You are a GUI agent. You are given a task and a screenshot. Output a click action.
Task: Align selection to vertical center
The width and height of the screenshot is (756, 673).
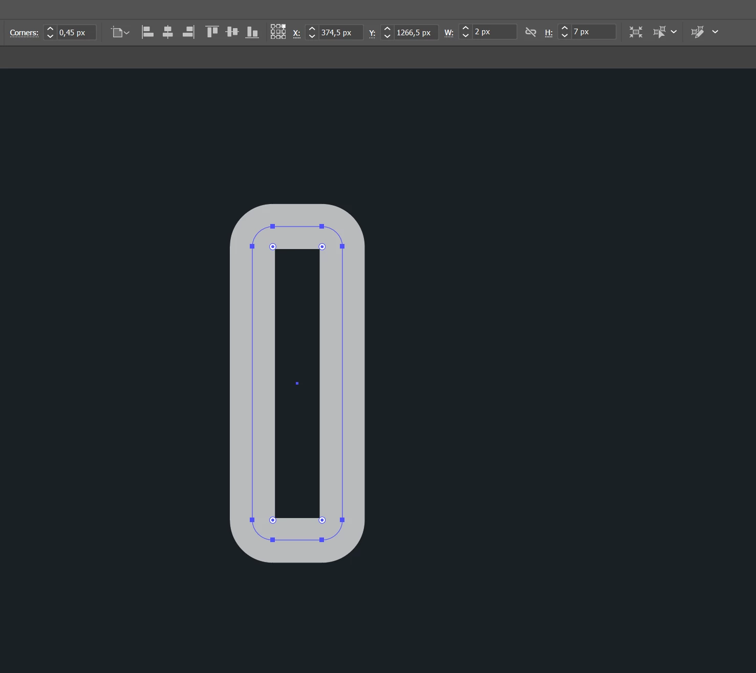pyautogui.click(x=232, y=32)
